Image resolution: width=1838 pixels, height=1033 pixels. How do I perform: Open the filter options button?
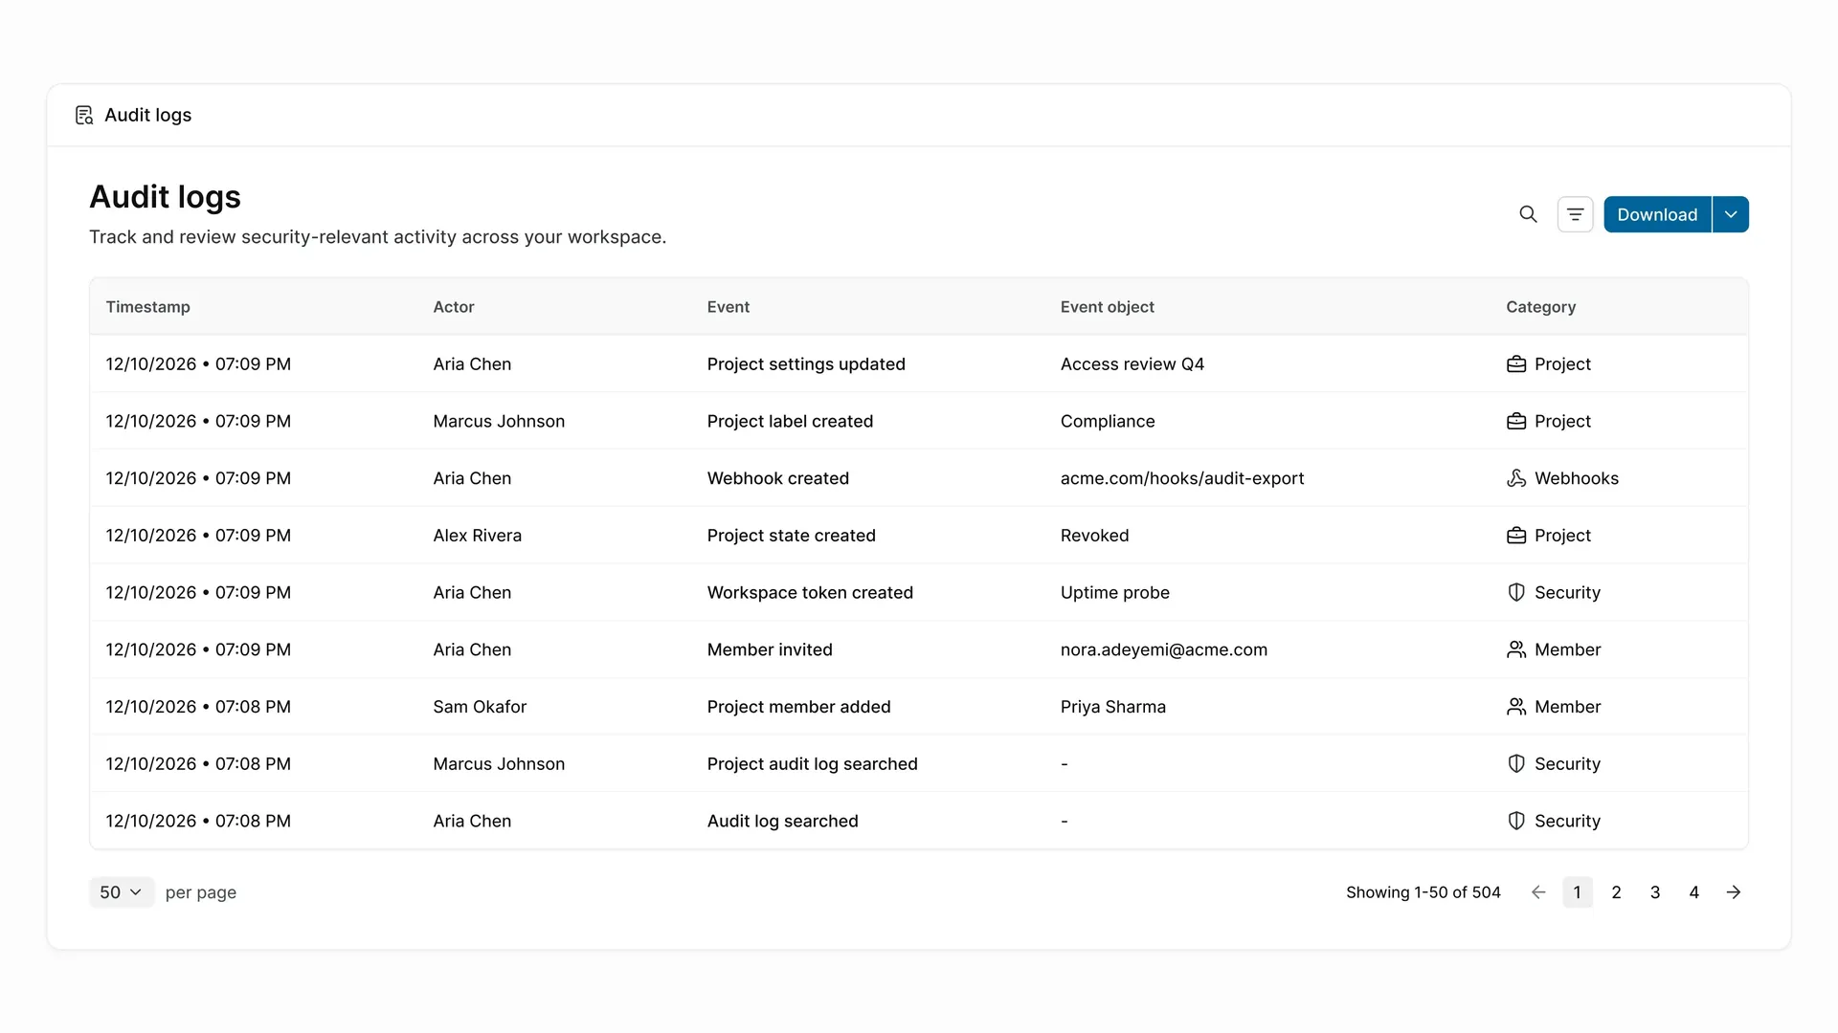[x=1575, y=214]
